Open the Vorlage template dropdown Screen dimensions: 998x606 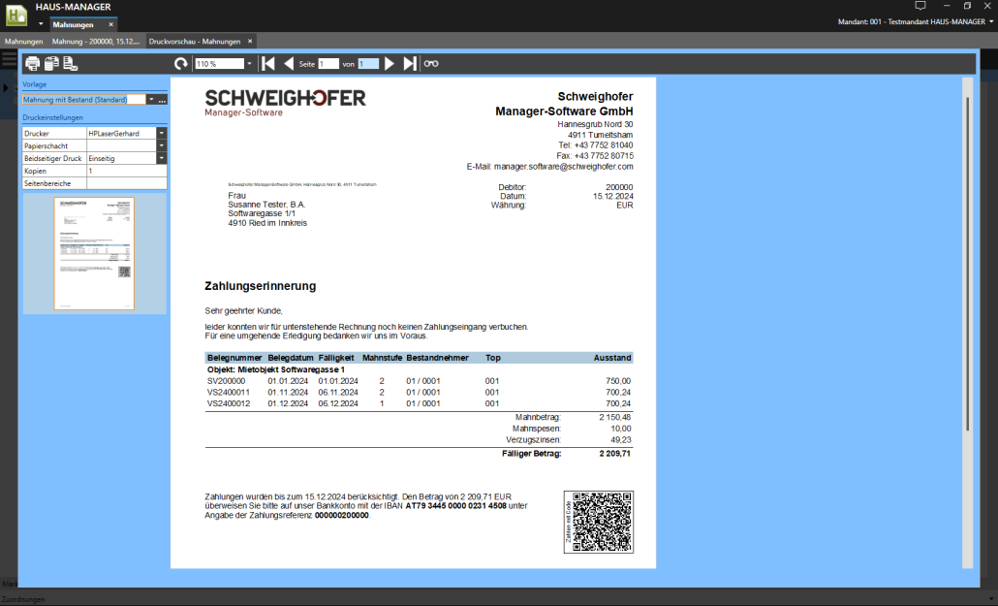tap(151, 100)
